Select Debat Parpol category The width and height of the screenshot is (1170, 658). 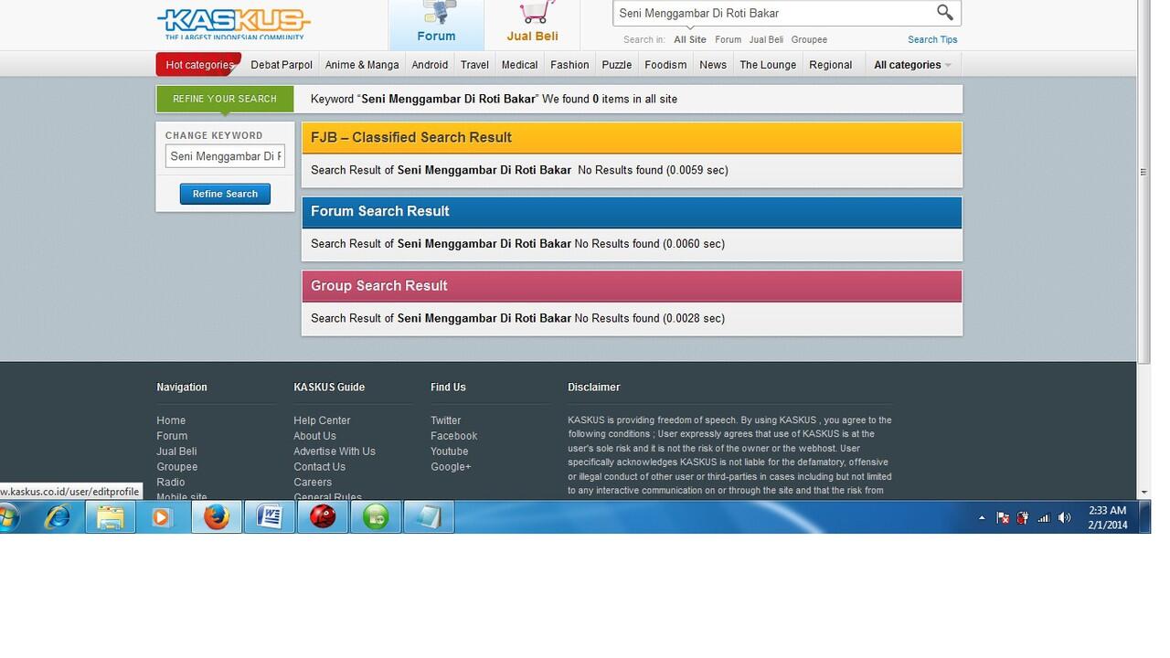click(282, 65)
